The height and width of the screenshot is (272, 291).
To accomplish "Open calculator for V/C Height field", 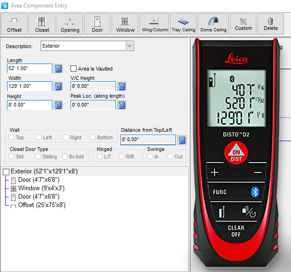I will pyautogui.click(x=122, y=86).
